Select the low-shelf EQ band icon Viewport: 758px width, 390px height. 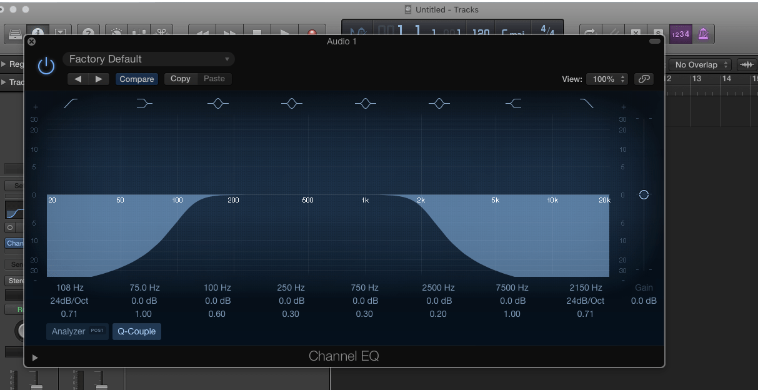click(x=144, y=103)
